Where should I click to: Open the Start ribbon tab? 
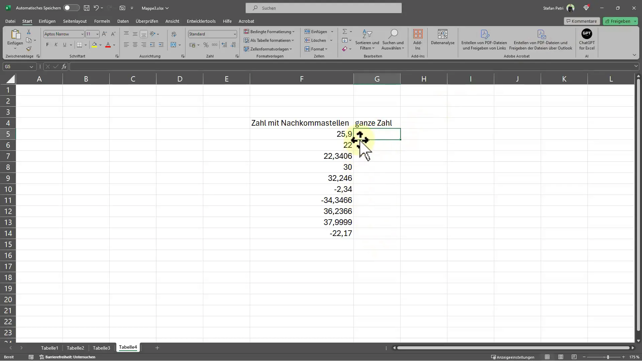[27, 21]
